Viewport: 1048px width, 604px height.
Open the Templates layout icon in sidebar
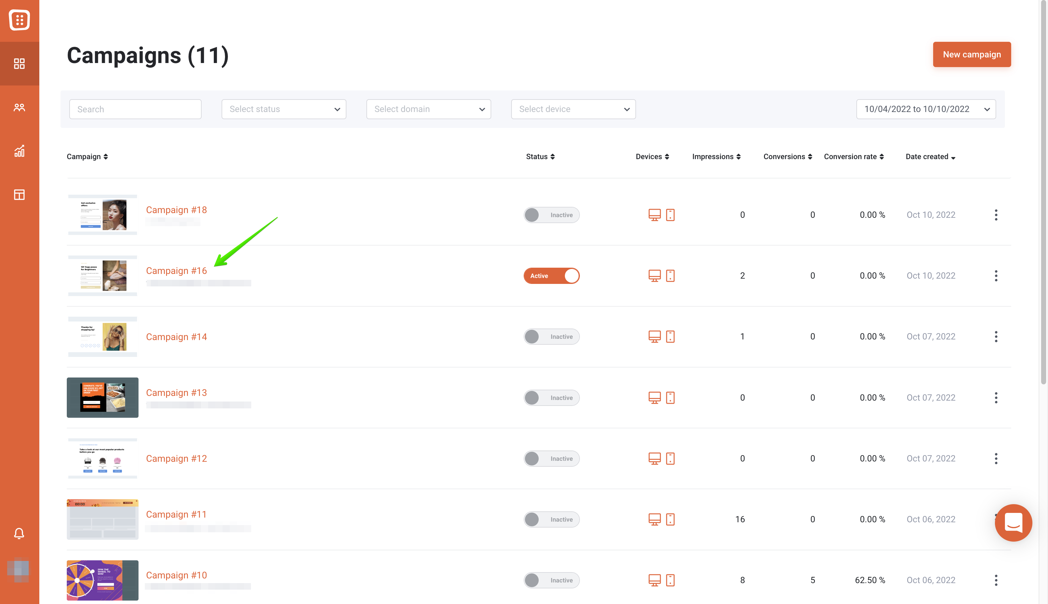19,195
